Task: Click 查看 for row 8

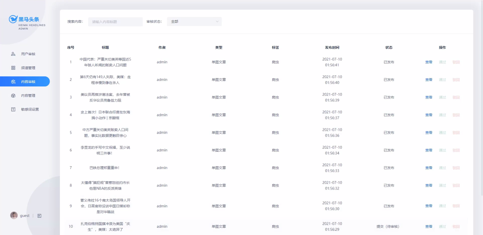Action: point(429,185)
